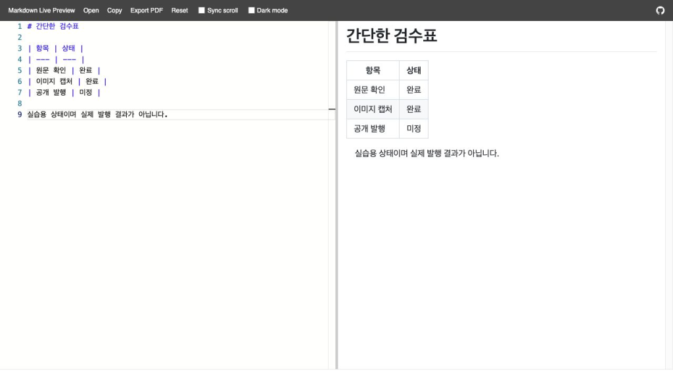Enable the Sync scroll checkbox
The image size is (673, 378).
point(201,10)
